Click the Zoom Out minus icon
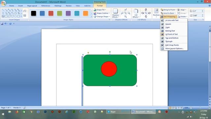This screenshot has width=211, height=119. pyautogui.click(x=191, y=108)
